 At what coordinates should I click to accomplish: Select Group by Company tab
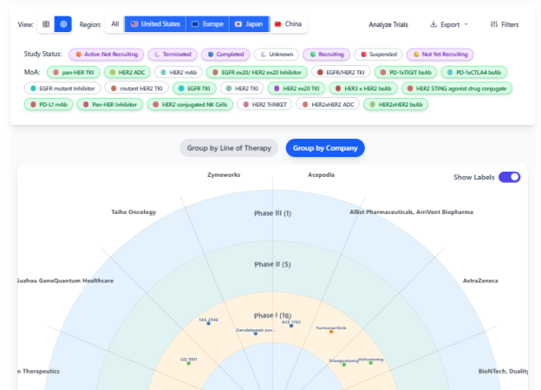325,148
